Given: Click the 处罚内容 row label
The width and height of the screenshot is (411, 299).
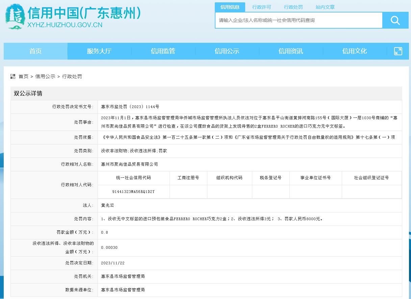Looking at the screenshot, I should tap(84, 219).
